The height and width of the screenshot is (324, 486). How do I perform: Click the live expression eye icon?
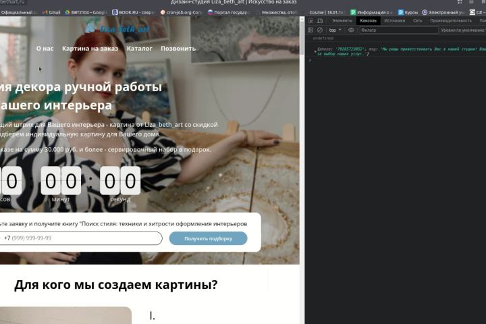351,30
